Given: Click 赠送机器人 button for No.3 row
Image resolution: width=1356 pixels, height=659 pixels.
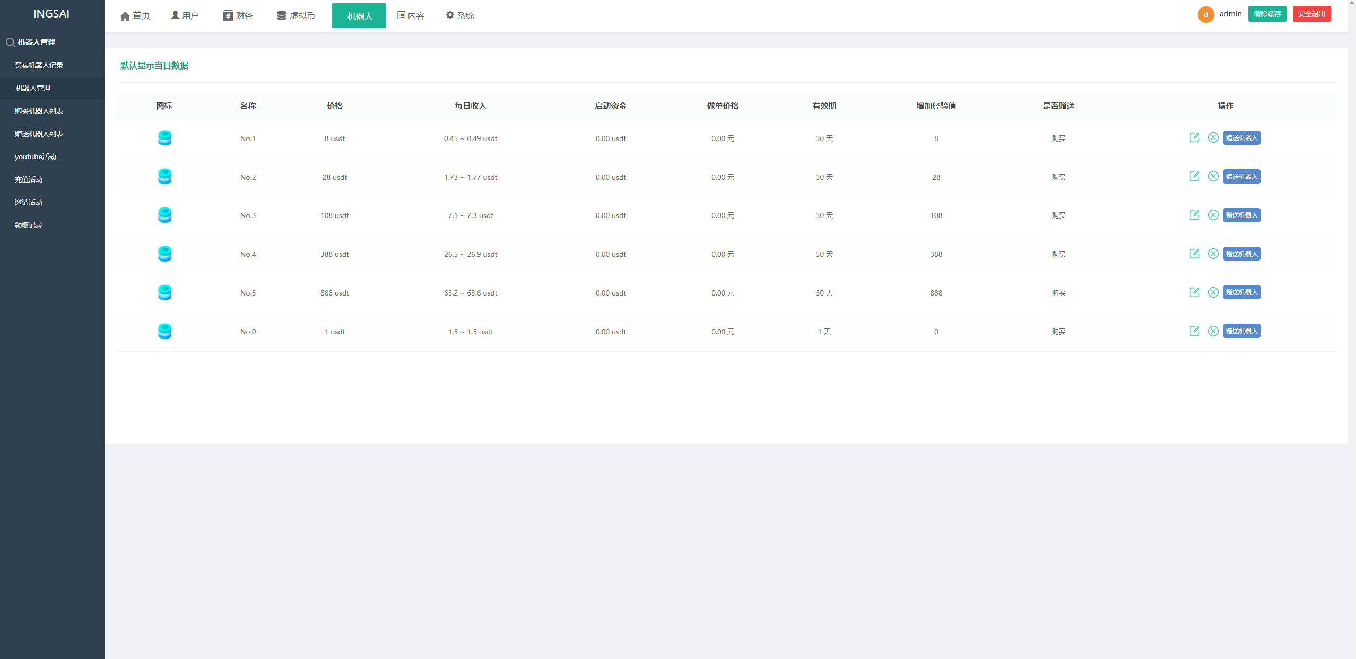Looking at the screenshot, I should coord(1241,215).
